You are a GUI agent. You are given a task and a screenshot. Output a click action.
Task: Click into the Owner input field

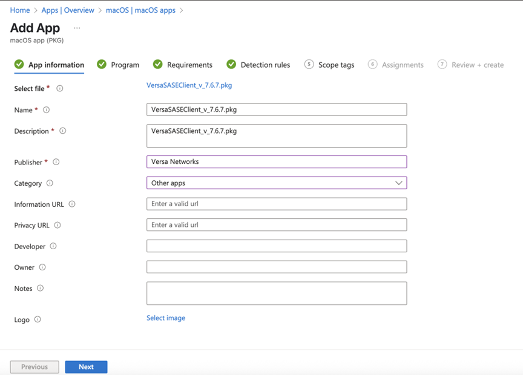[x=277, y=267]
